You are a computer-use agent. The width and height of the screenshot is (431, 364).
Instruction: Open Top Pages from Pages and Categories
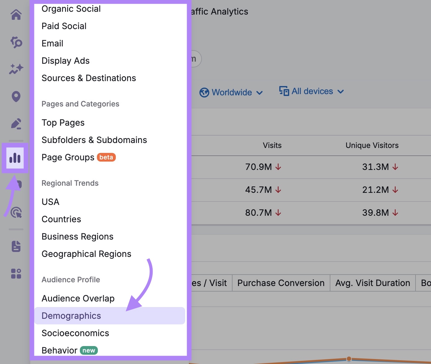click(x=63, y=123)
